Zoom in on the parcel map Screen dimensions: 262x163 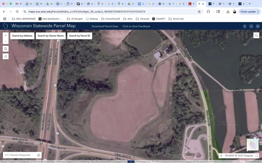6,35
